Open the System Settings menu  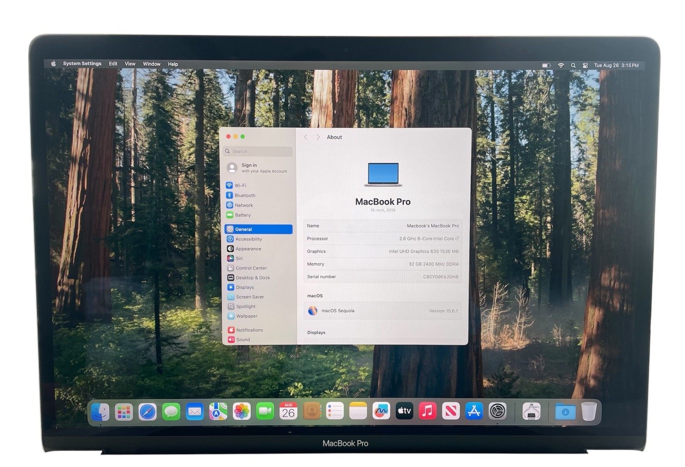point(82,64)
